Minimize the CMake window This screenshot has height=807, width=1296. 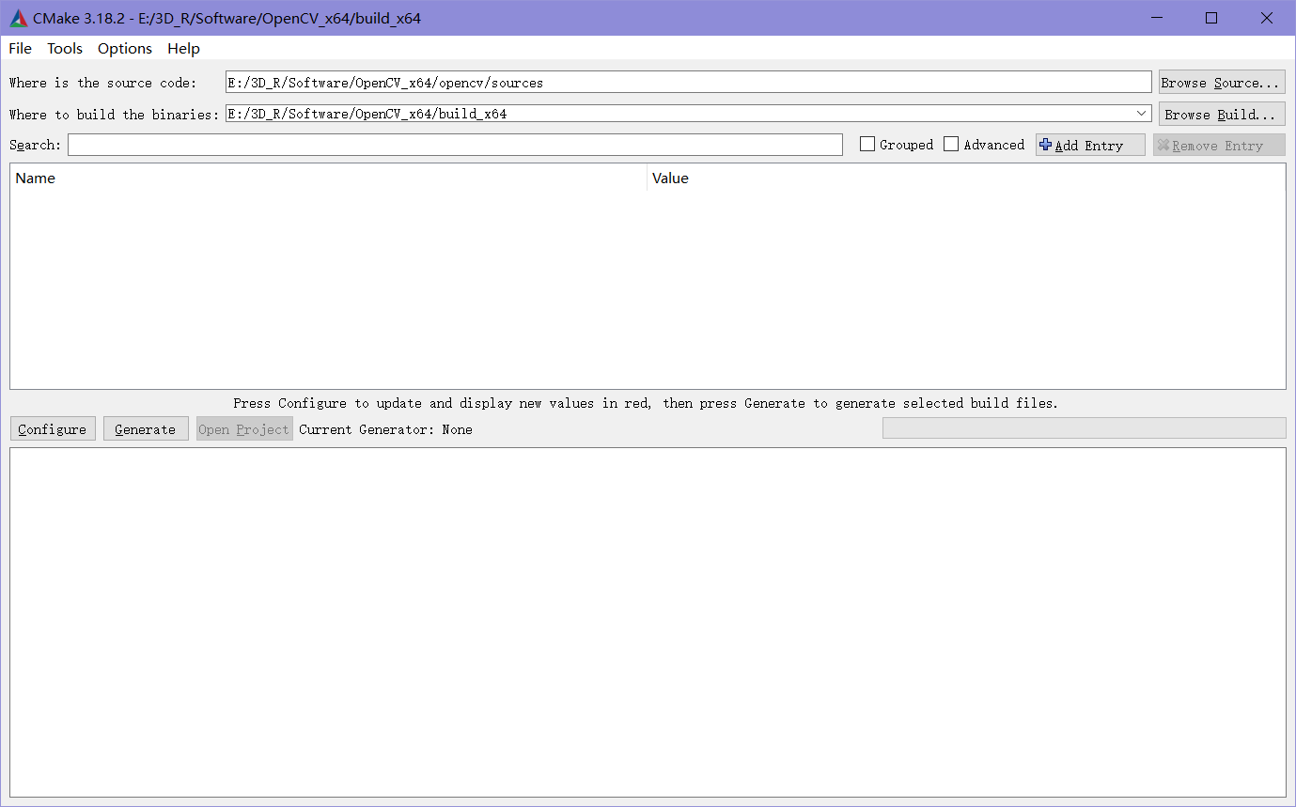(x=1157, y=18)
